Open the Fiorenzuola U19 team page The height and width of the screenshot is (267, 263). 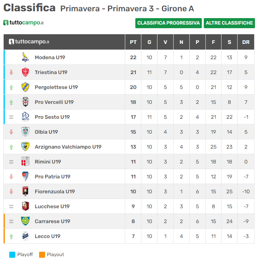tap(55, 191)
